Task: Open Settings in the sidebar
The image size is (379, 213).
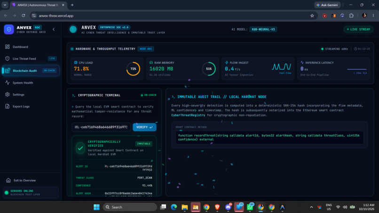Action: coord(31,95)
